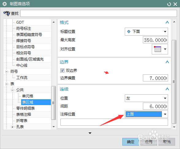Open the 对齐位置 table icon dropdown

click(160, 49)
